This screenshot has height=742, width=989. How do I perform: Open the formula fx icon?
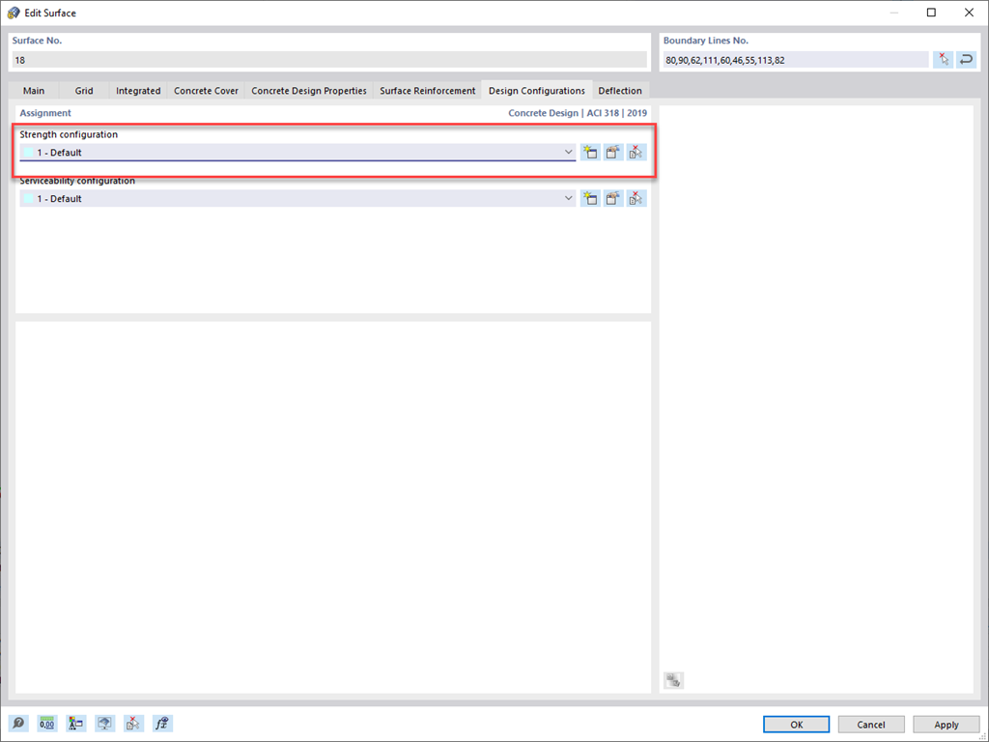coord(162,723)
